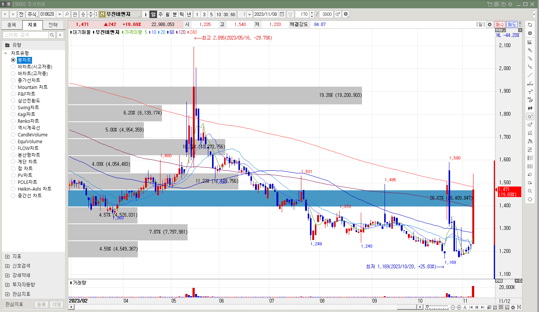
Task: Open chart settings gear in top toolbar
Action: 346,14
